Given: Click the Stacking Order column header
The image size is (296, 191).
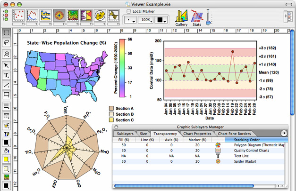Looking at the screenshot, I should [x=256, y=140].
